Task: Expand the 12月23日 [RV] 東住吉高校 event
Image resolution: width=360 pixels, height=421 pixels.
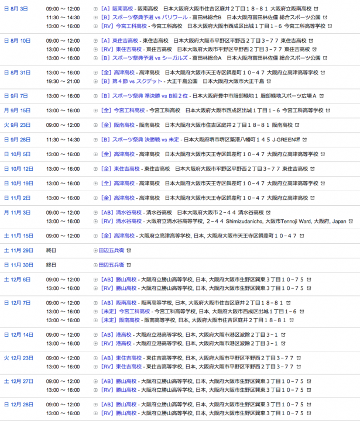Action: 95,367
